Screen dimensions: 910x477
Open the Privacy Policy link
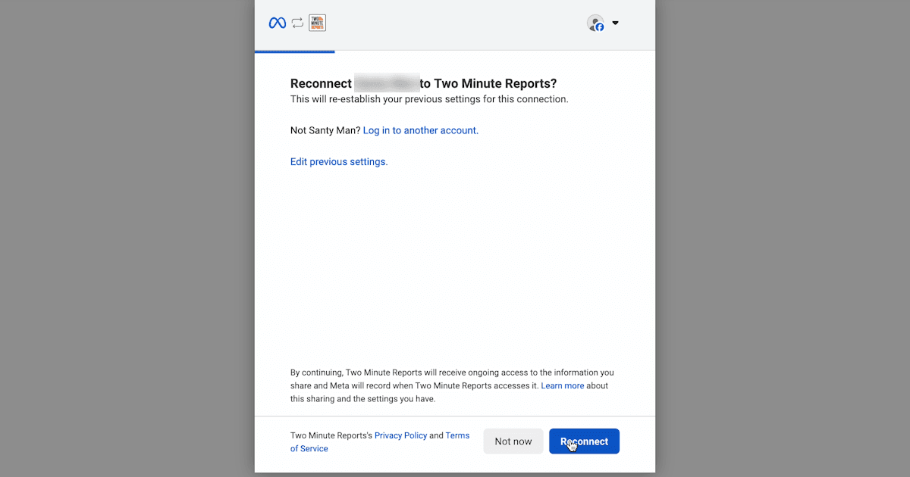(x=400, y=435)
